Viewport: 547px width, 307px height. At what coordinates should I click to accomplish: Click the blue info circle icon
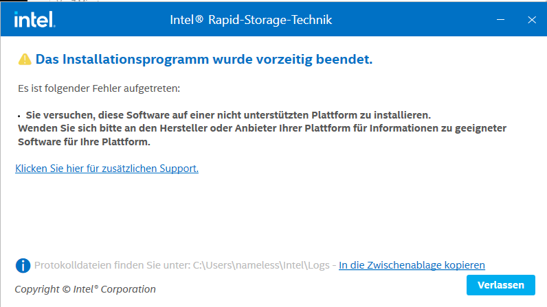point(23,265)
